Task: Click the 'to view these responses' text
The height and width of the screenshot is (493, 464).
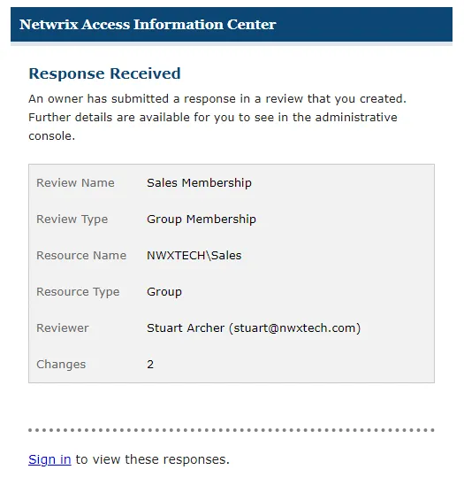Action: (153, 459)
